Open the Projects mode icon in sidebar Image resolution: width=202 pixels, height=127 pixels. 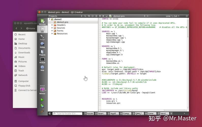point(42,53)
